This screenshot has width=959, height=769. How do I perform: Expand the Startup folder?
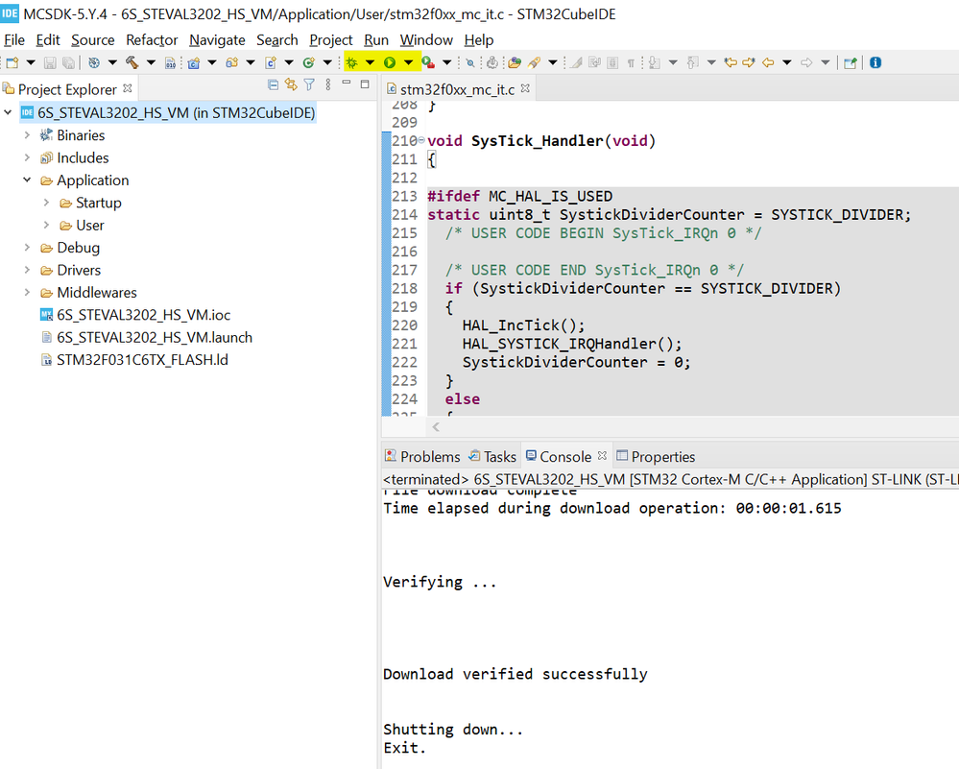pos(46,203)
